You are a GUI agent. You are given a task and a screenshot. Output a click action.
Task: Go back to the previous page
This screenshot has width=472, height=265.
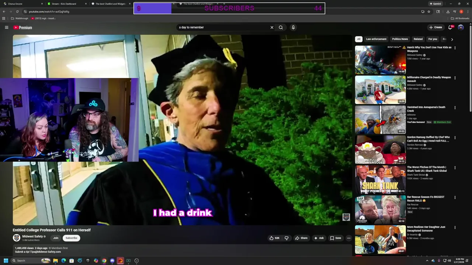tap(4, 11)
